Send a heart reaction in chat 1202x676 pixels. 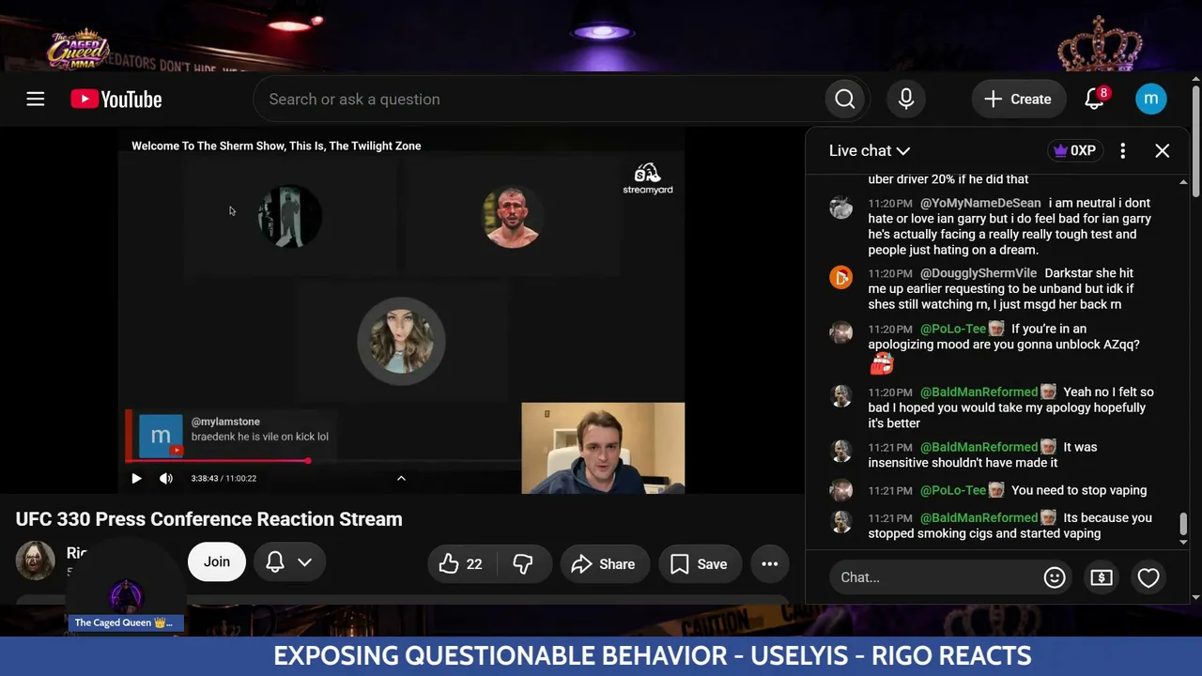(x=1148, y=577)
